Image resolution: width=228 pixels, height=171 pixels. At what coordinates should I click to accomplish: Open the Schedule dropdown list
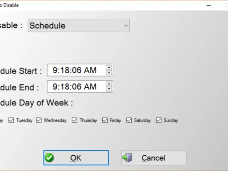point(78,26)
